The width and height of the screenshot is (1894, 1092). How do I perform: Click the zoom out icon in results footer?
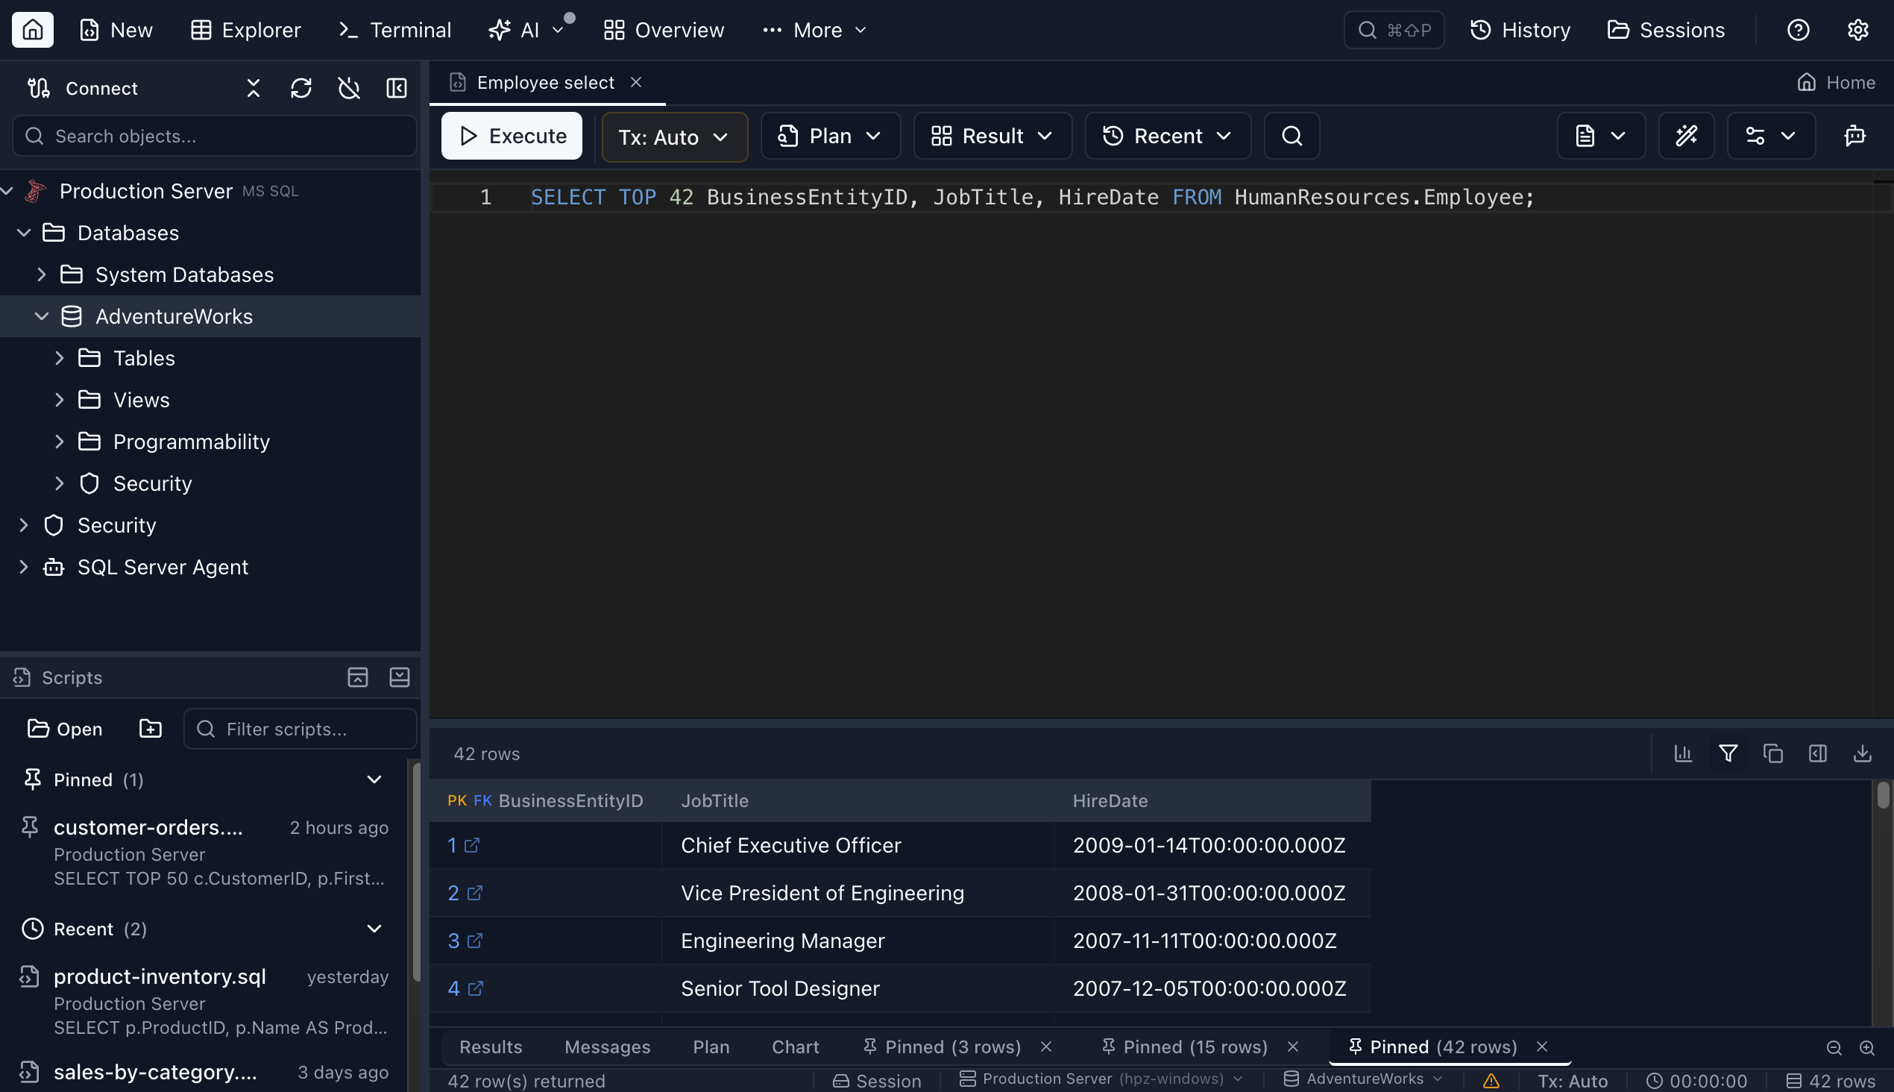tap(1834, 1048)
